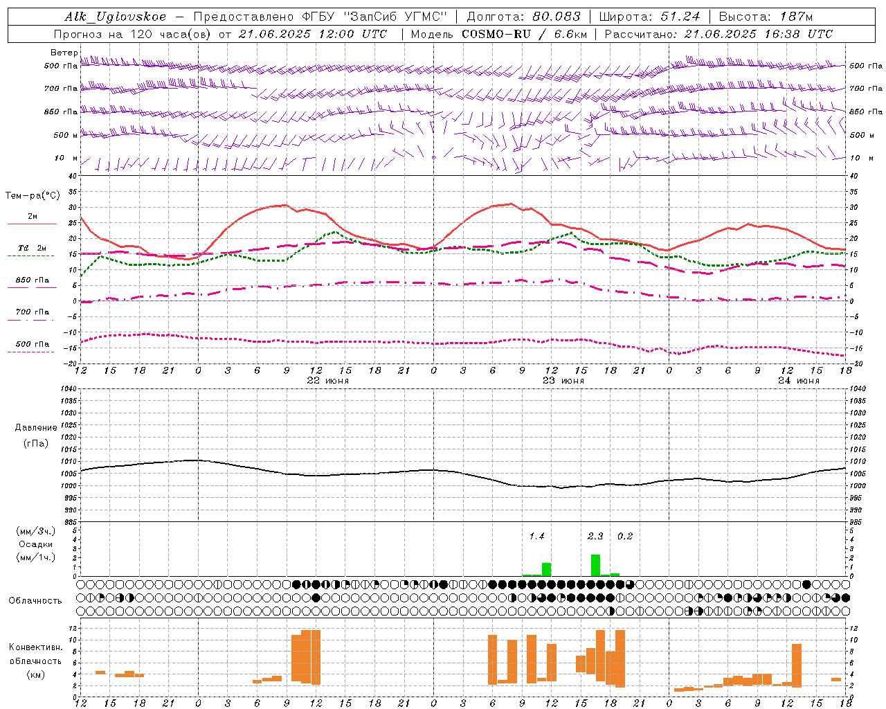Click the Конвективн. облачность label
Image resolution: width=886 pixels, height=709 pixels.
(35, 654)
